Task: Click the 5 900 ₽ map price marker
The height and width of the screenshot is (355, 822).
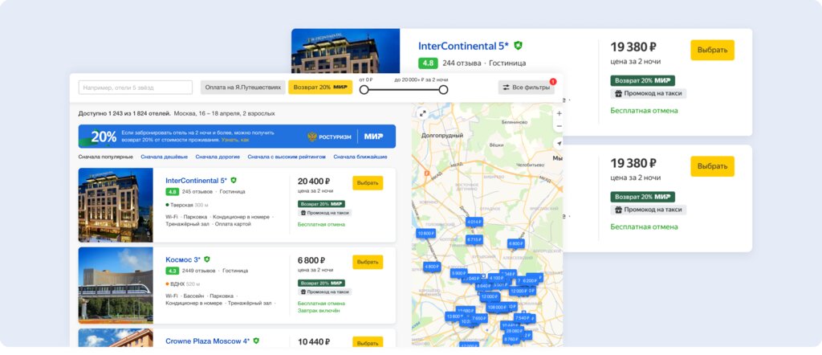Action: pos(458,273)
